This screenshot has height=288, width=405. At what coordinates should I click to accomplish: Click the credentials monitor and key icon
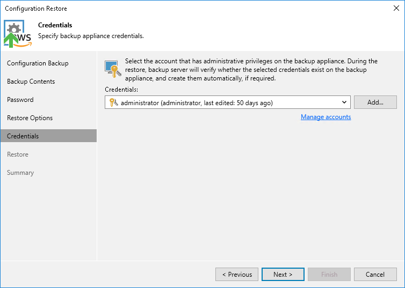point(112,69)
